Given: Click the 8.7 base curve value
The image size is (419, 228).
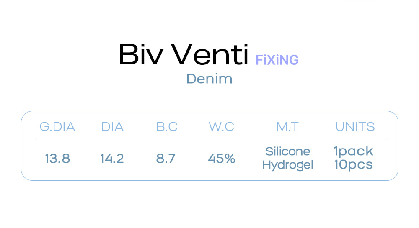Looking at the screenshot, I should (167, 159).
